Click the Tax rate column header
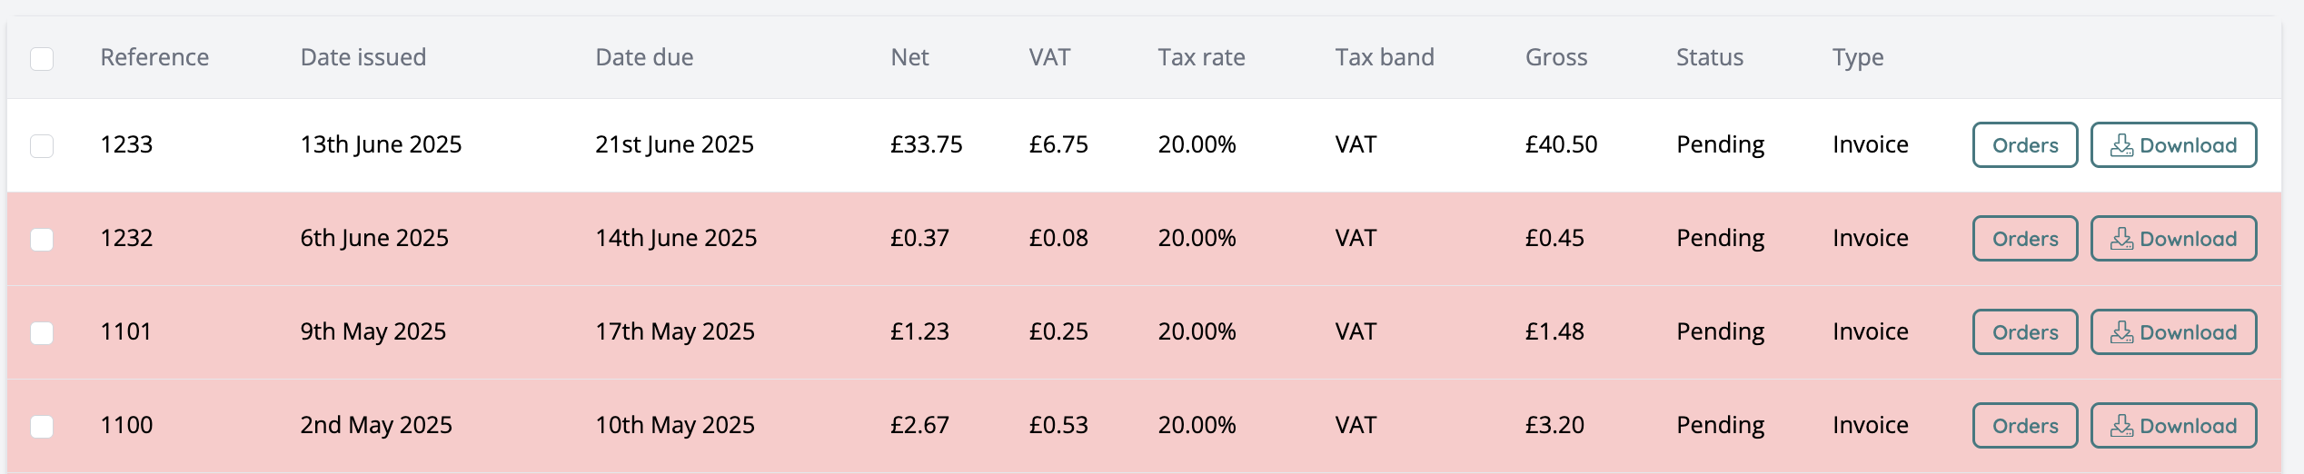 [x=1201, y=57]
